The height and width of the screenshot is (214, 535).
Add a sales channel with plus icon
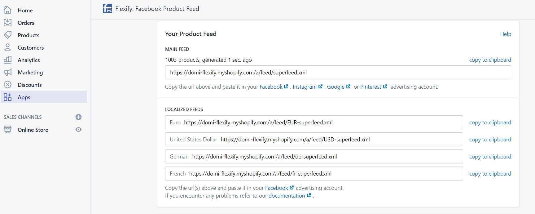pyautogui.click(x=78, y=117)
